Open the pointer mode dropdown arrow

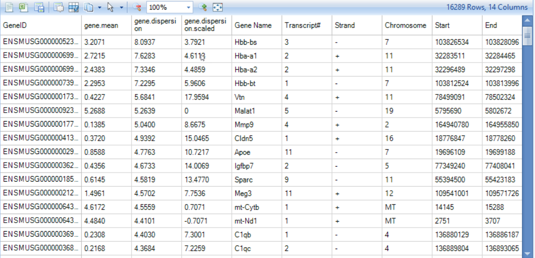click(122, 8)
